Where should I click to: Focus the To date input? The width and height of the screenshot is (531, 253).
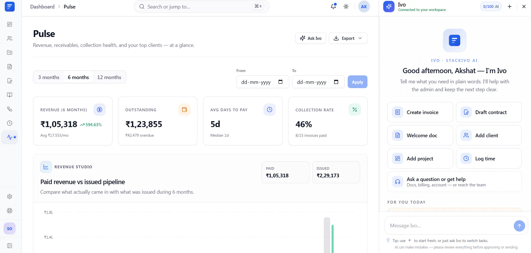tap(318, 82)
